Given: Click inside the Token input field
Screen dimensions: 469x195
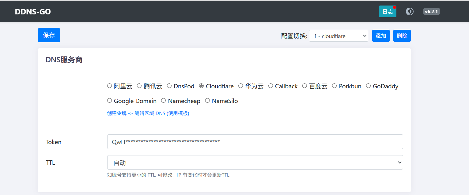Looking at the screenshot, I should [x=255, y=142].
